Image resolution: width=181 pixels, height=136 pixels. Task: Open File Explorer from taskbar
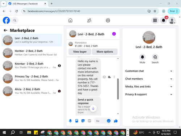pyautogui.click(x=29, y=133)
